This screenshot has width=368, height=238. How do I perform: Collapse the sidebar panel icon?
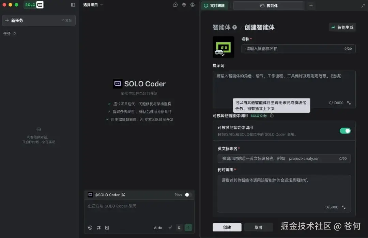point(73,5)
